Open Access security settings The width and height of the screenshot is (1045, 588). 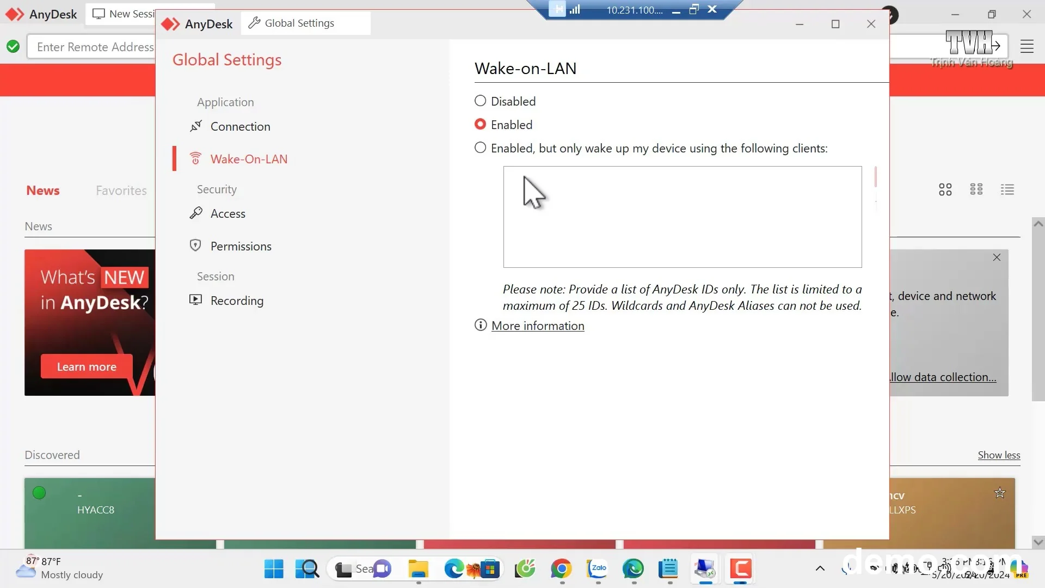(x=218, y=213)
